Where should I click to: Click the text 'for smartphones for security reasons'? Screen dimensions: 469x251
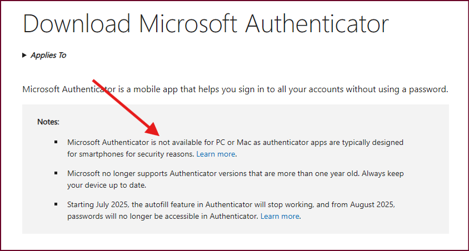131,154
